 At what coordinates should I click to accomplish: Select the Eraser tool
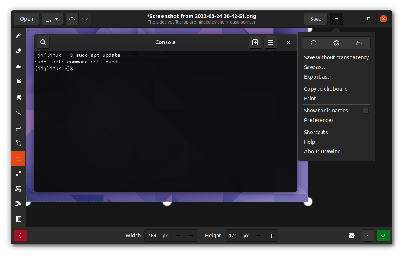click(18, 51)
